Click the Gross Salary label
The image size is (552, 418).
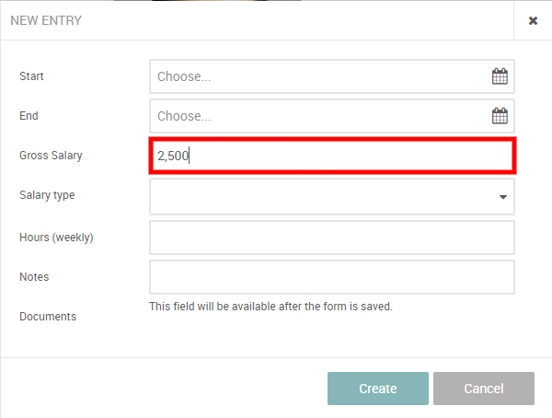[x=51, y=156]
